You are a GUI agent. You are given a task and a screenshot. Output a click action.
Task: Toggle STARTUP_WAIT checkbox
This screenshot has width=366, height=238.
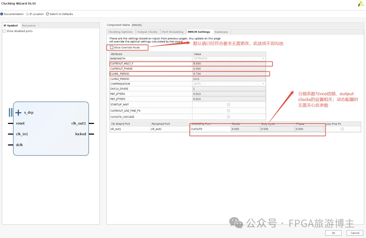click(228, 105)
